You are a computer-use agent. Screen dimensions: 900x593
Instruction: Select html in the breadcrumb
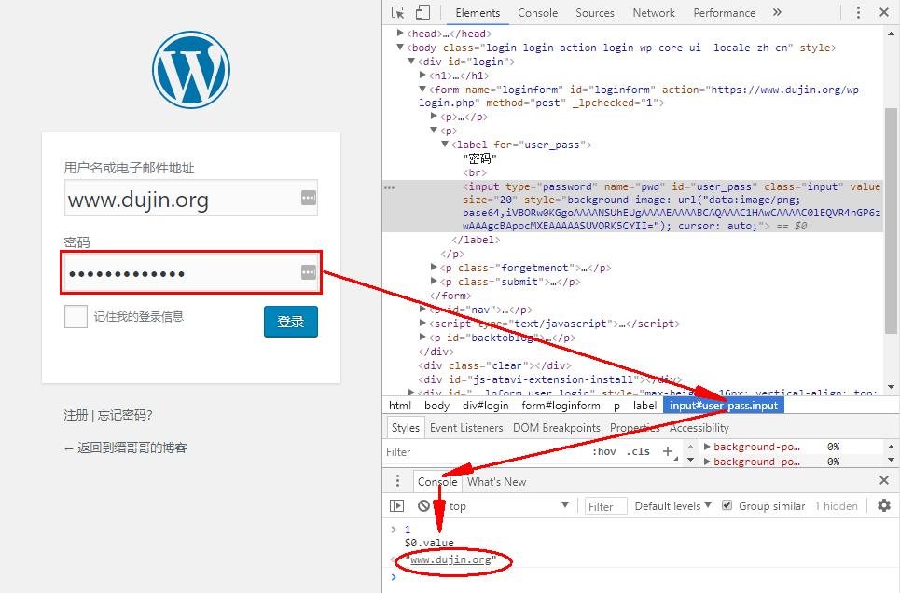[x=400, y=406]
